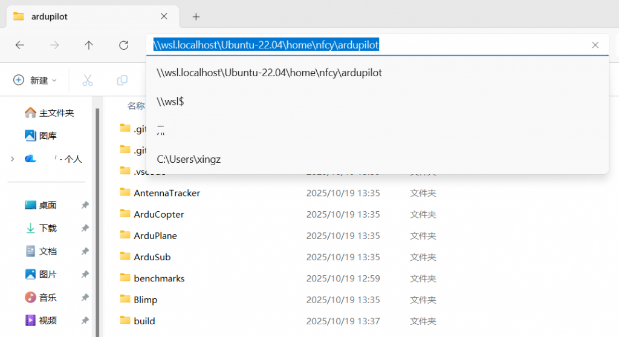Open a new tab with plus button
This screenshot has width=619, height=337.
point(196,17)
